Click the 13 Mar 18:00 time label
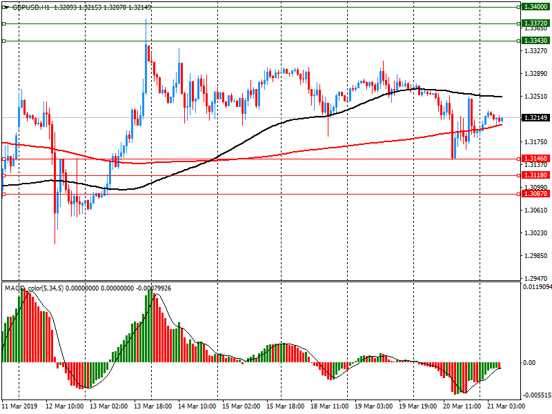Image resolution: width=552 pixels, height=414 pixels. point(153,406)
